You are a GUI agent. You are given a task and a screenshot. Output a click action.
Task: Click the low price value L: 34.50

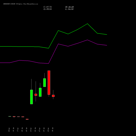tap(69, 9)
